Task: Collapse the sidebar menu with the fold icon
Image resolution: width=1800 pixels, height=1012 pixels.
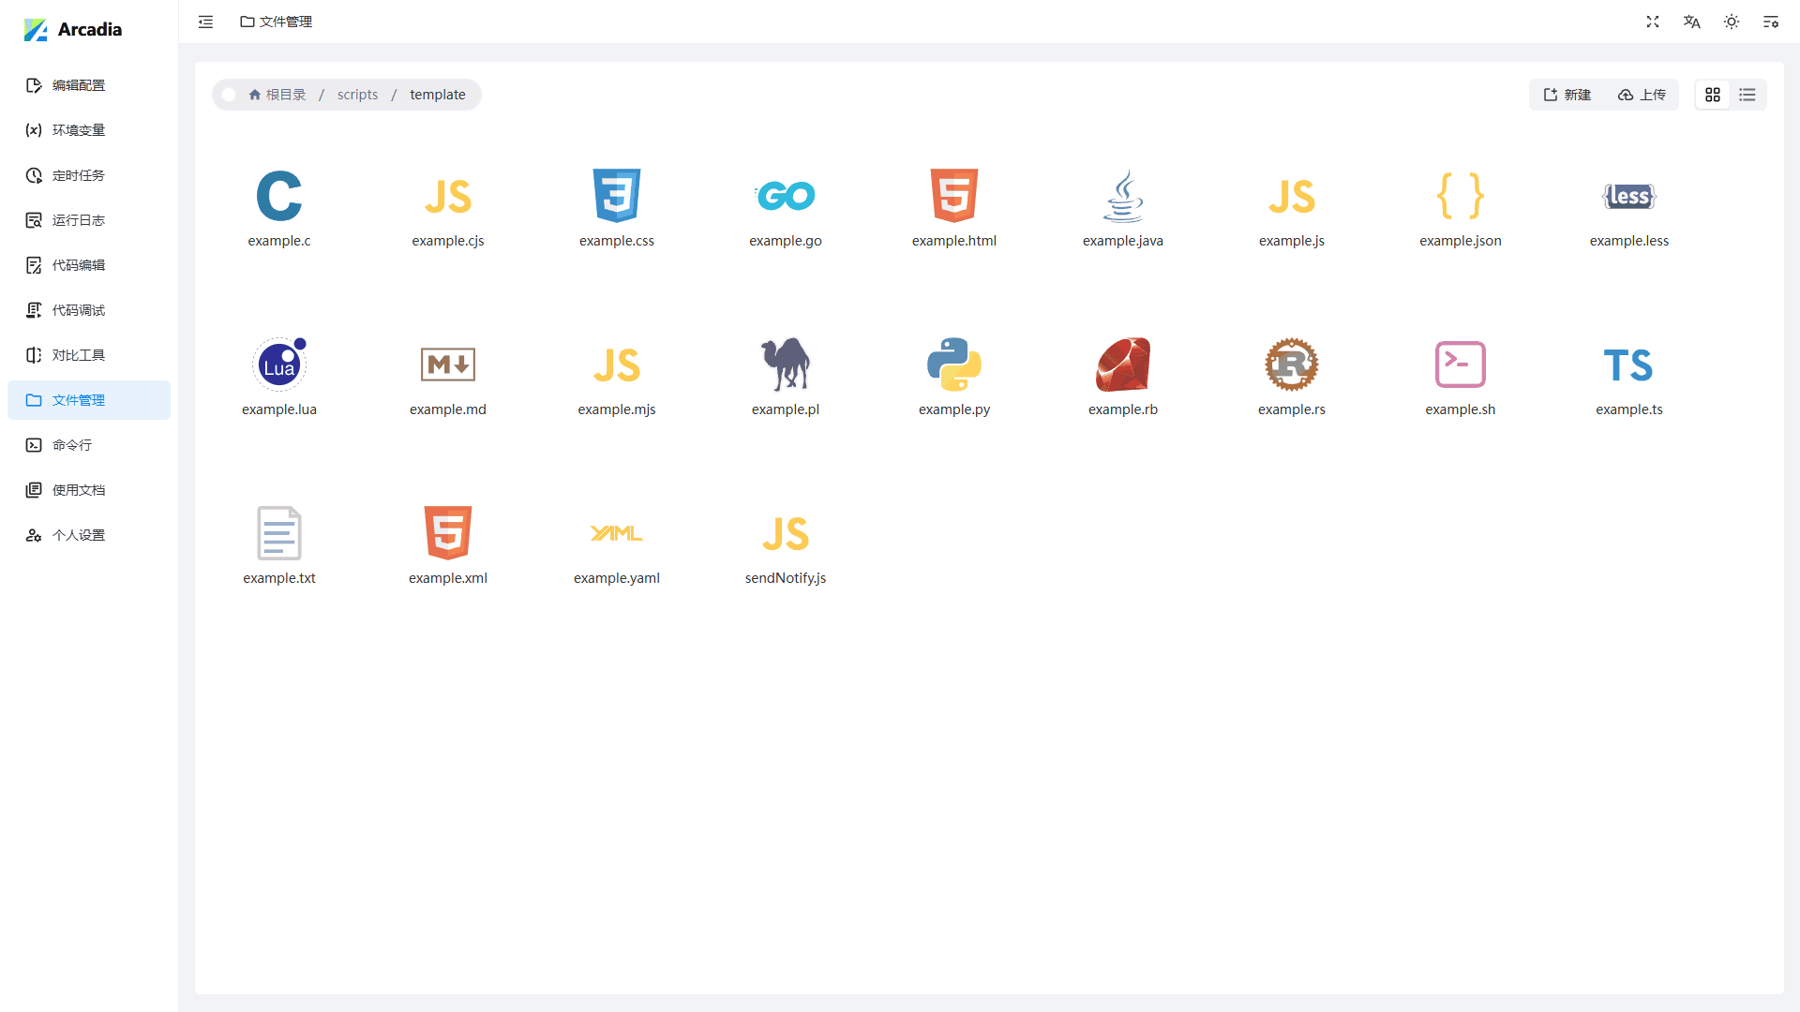Action: tap(205, 22)
